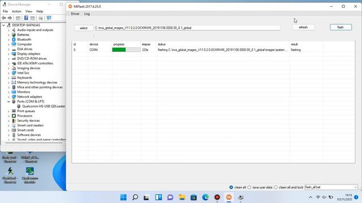Click the blue Help icon in Device Manager toolbar
The width and height of the screenshot is (362, 203).
click(x=26, y=17)
